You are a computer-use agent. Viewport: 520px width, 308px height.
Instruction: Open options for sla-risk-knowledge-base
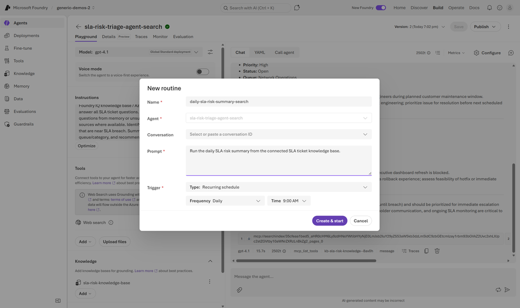pyautogui.click(x=209, y=281)
